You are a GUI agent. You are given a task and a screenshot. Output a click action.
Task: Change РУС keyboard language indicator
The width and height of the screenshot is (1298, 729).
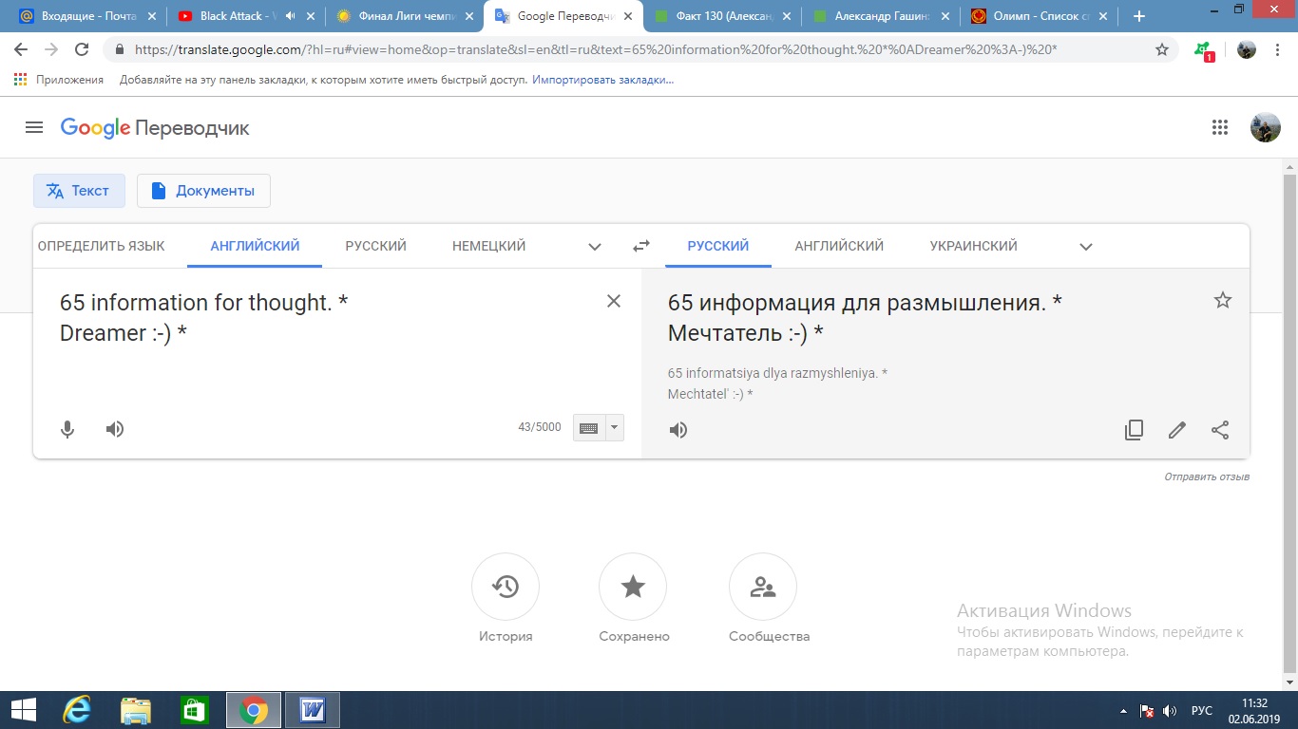click(x=1202, y=710)
